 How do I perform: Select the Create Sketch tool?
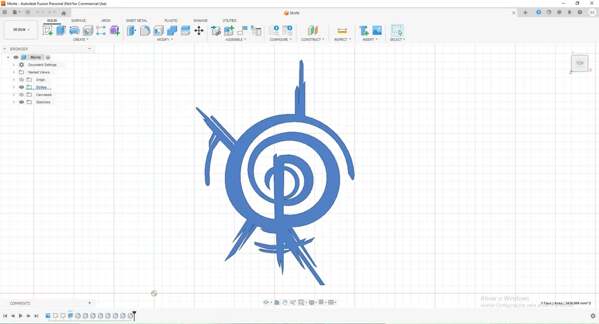tap(48, 30)
